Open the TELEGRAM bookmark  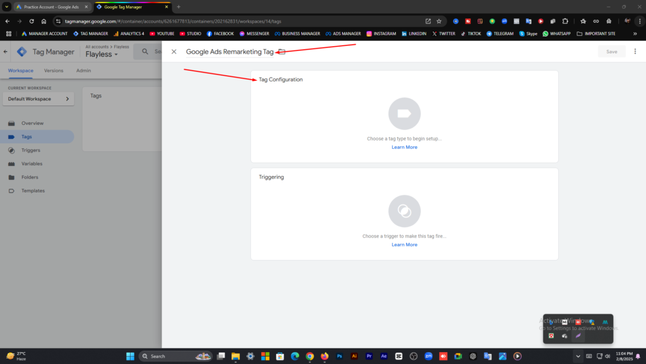(500, 34)
